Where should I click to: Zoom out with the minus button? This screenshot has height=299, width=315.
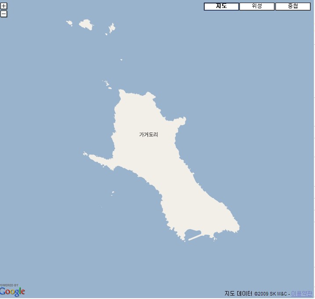point(4,14)
